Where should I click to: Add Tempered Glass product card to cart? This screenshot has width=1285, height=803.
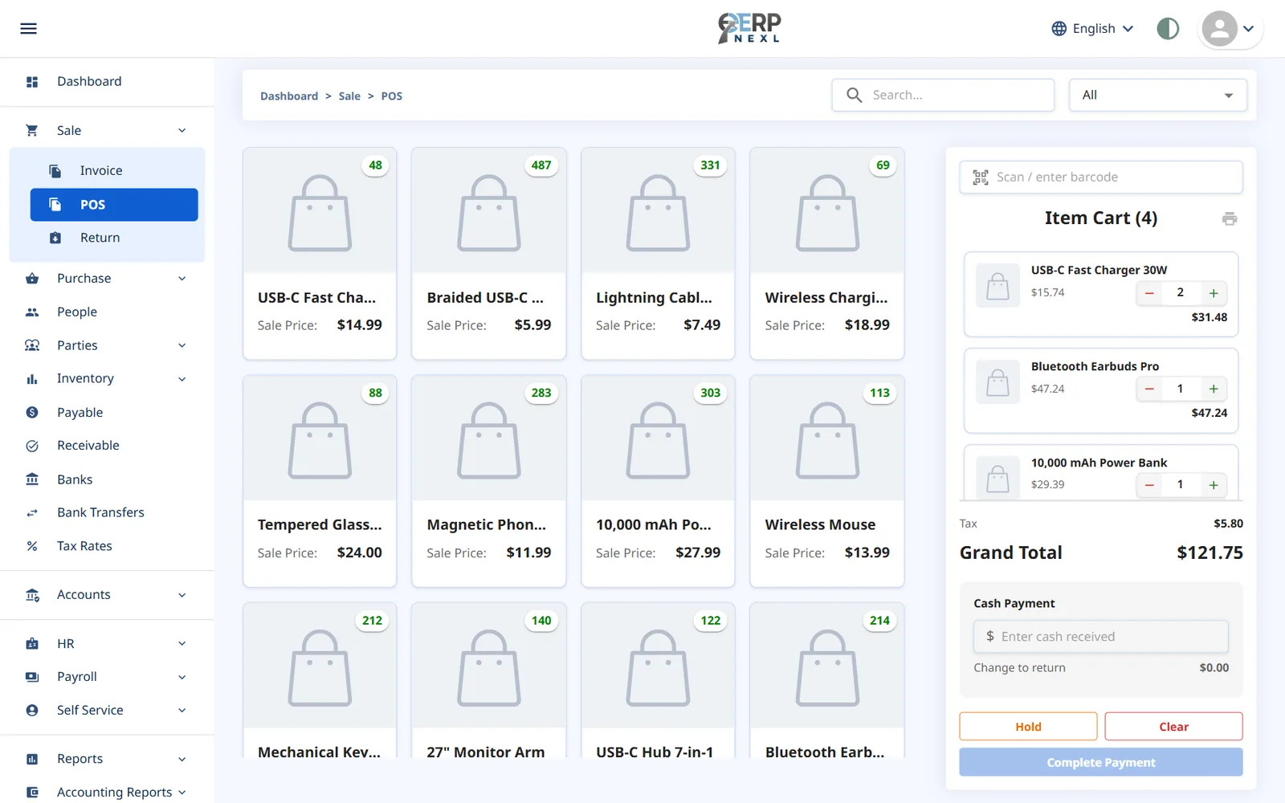(320, 481)
